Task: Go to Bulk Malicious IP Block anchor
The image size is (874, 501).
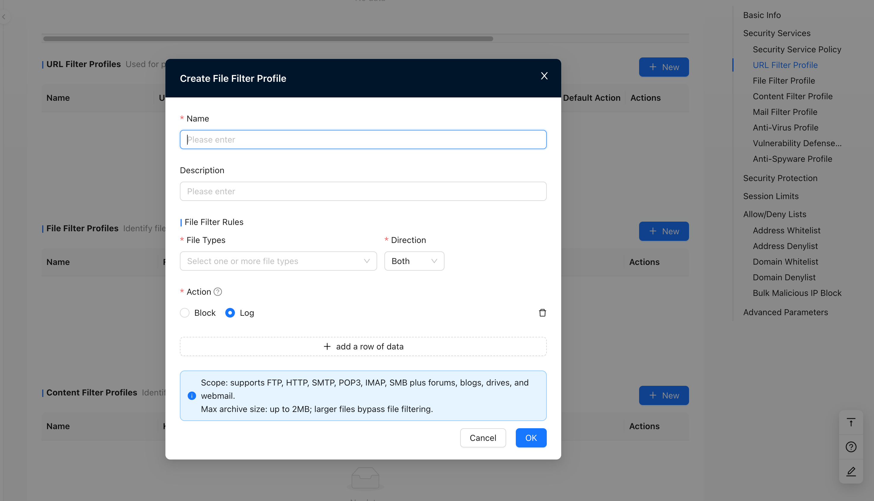Action: [x=797, y=293]
